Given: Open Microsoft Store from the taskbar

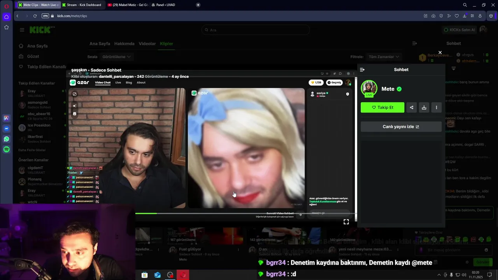Looking at the screenshot, I should [145, 275].
